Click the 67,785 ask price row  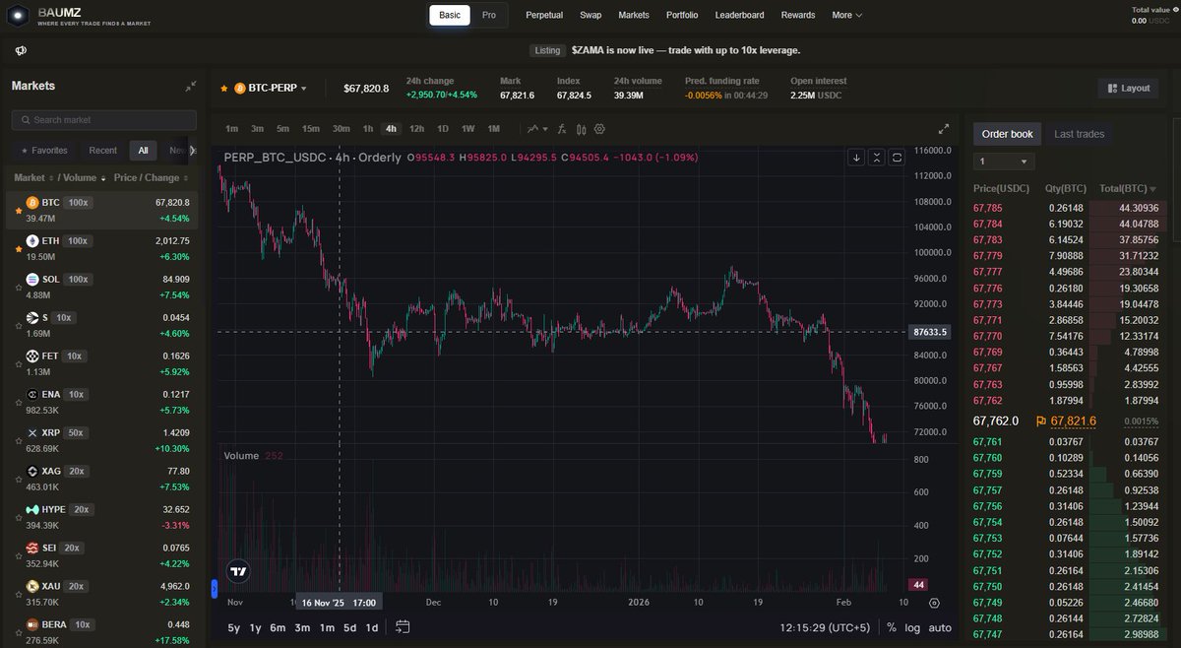coord(1067,208)
